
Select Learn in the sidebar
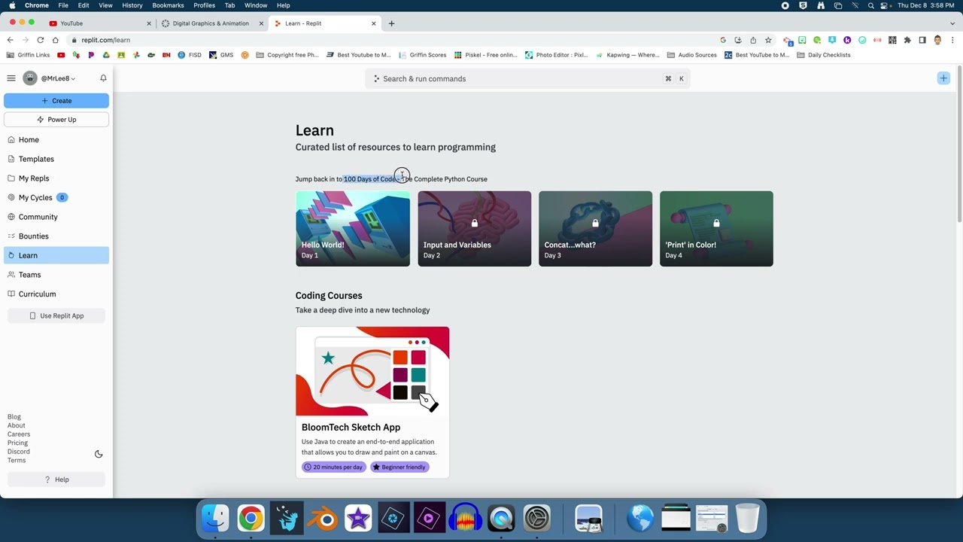pyautogui.click(x=56, y=255)
